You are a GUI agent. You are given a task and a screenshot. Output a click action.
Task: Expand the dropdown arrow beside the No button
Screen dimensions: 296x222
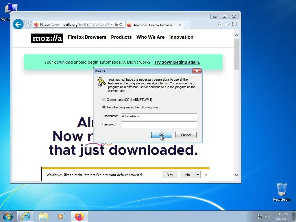(x=198, y=175)
